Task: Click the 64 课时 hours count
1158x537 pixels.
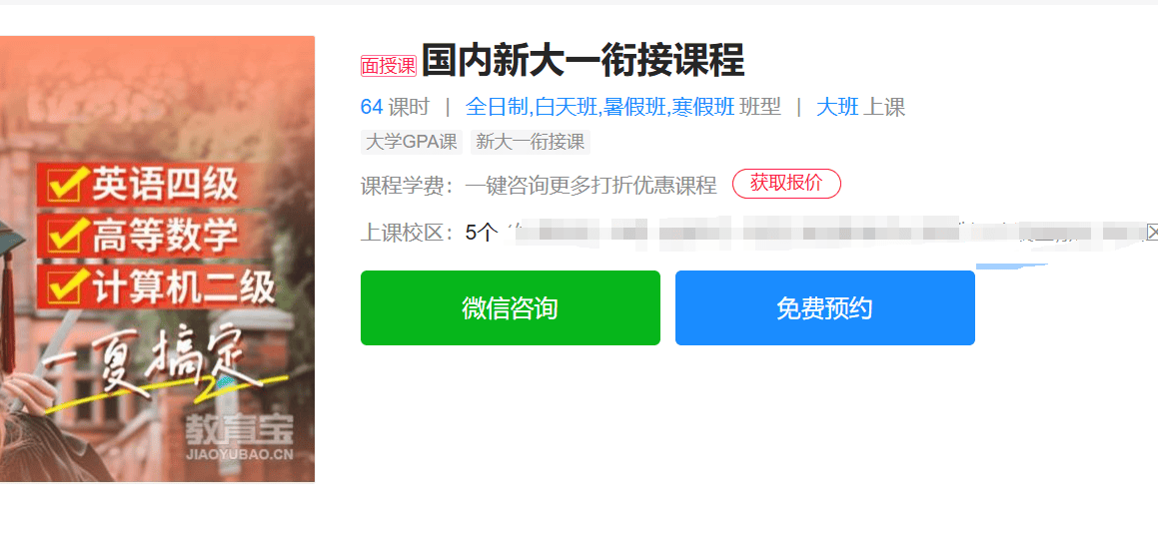Action: click(395, 107)
